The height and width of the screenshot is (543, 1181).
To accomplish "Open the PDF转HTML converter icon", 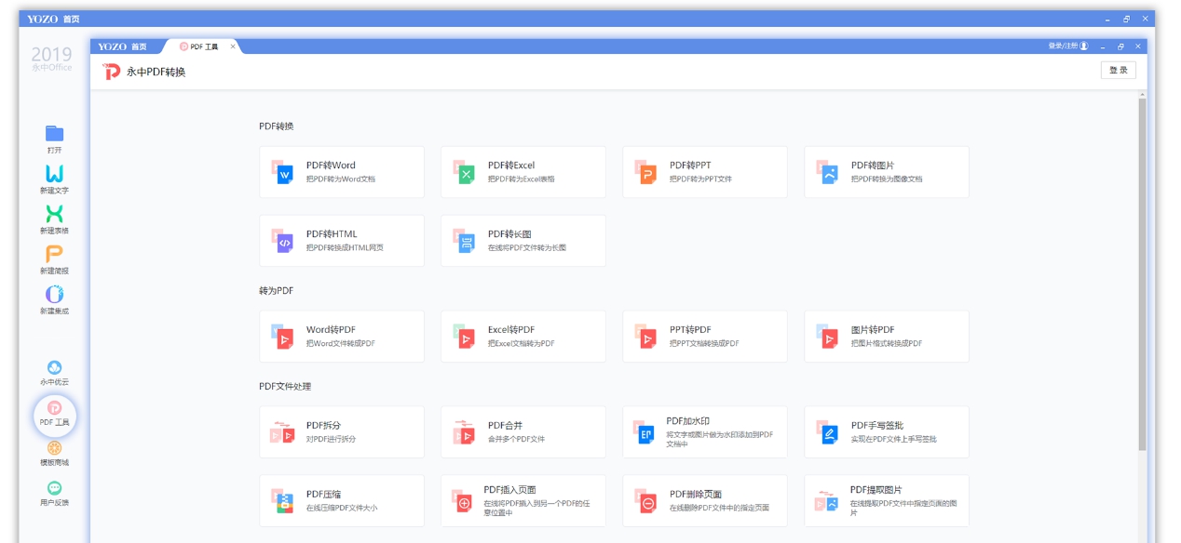I will 282,241.
